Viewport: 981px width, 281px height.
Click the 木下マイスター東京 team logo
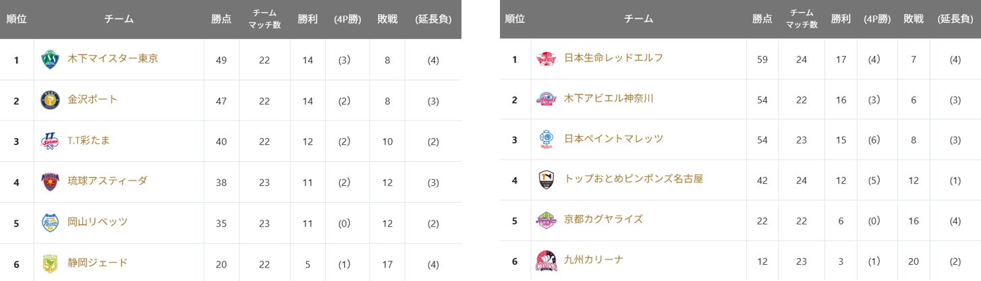pos(50,59)
